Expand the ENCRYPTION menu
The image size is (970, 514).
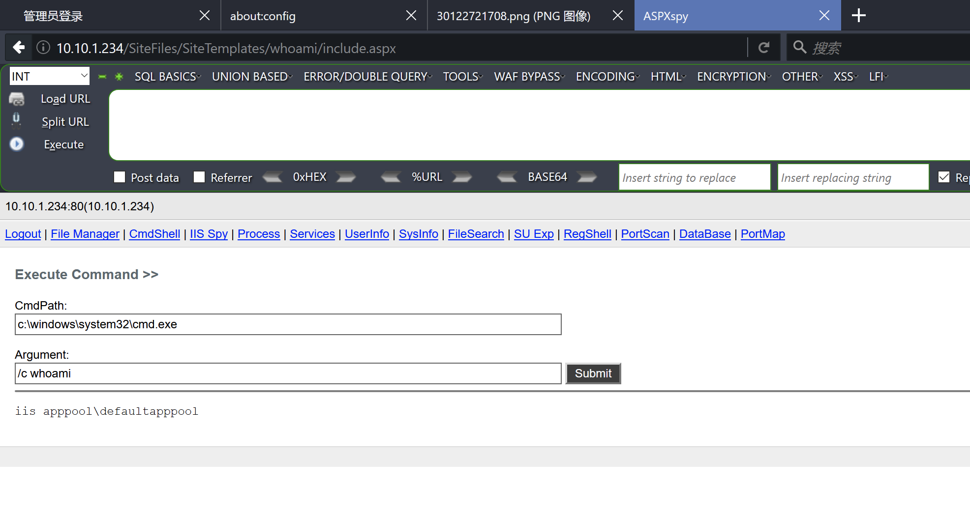734,77
